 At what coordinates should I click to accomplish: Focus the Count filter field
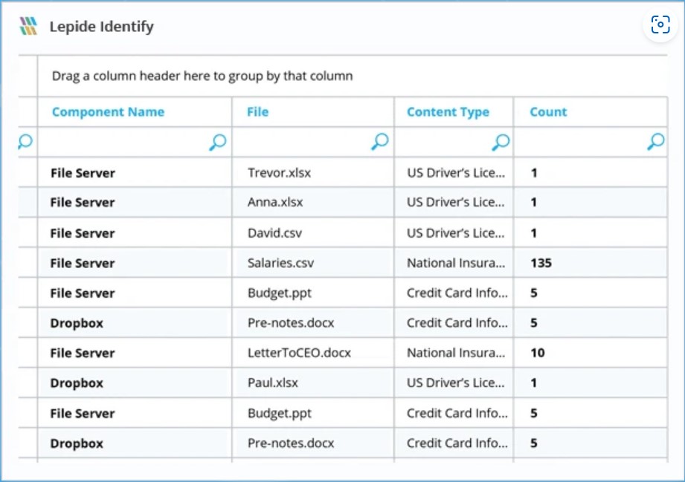click(591, 142)
